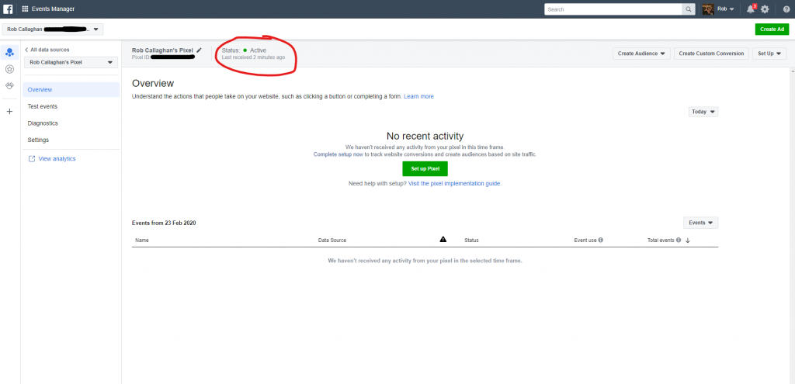Open the Set Up dropdown
The image size is (795, 384).
pyautogui.click(x=769, y=54)
